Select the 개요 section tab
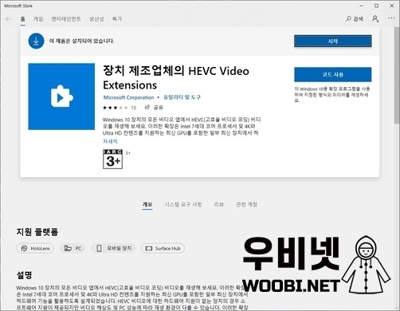The height and width of the screenshot is (311, 400). coord(147,204)
